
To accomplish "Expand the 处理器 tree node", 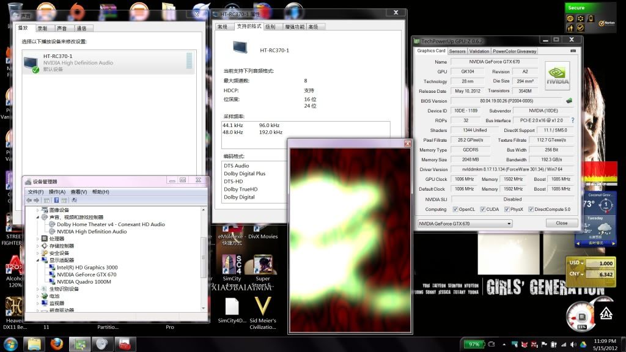I will [x=38, y=239].
